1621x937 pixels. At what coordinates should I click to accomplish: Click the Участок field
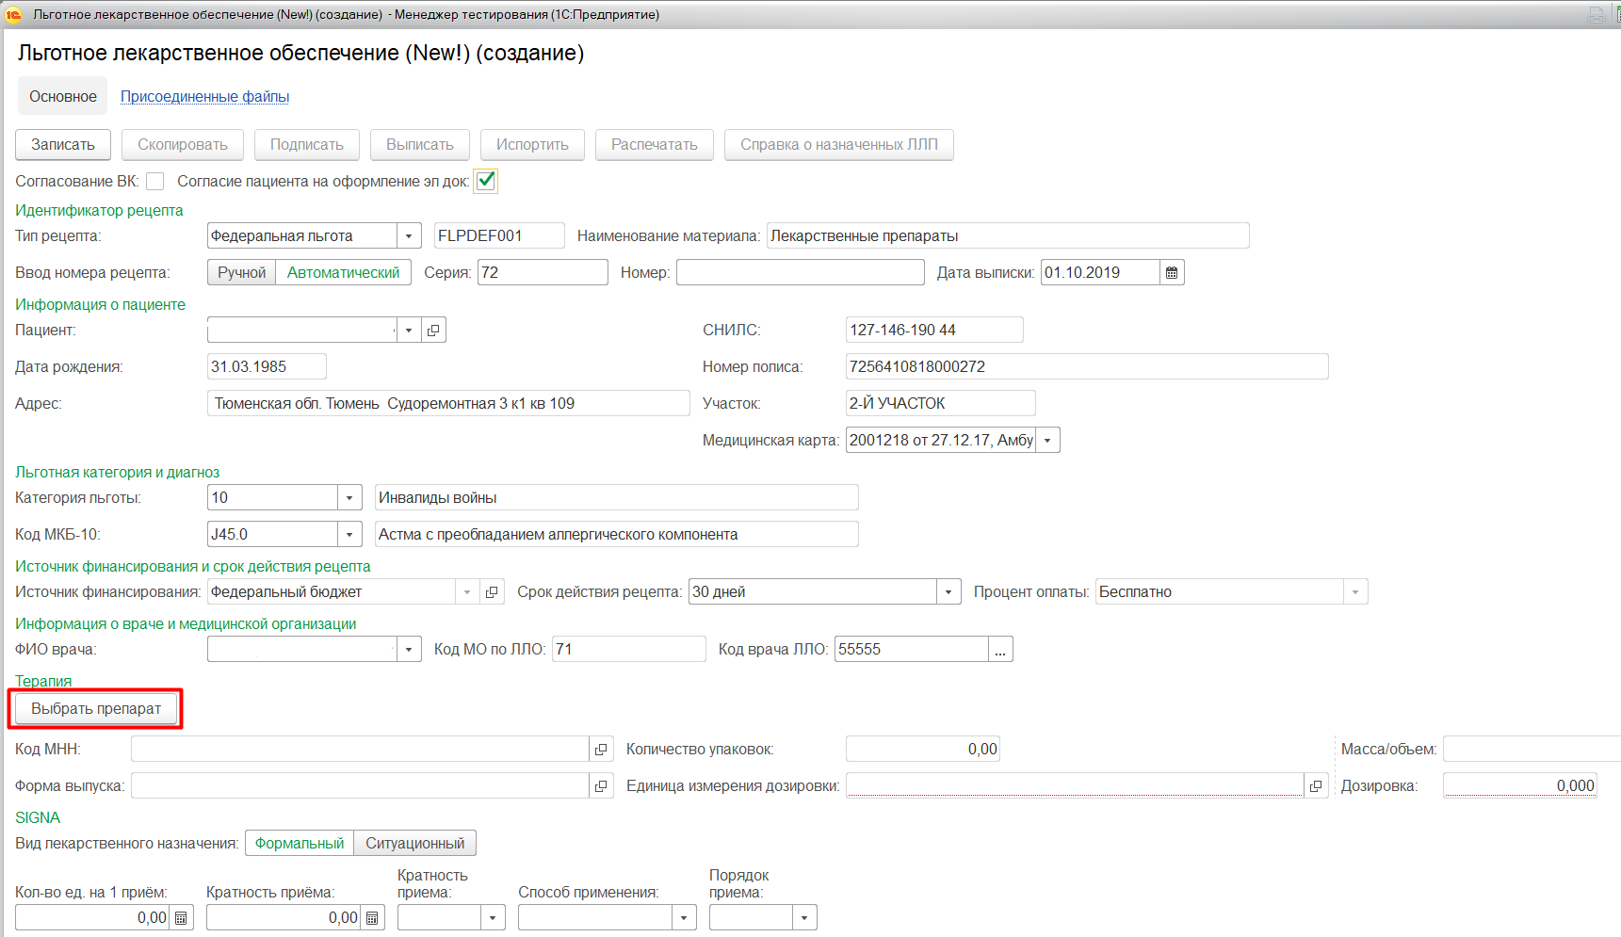pos(940,403)
